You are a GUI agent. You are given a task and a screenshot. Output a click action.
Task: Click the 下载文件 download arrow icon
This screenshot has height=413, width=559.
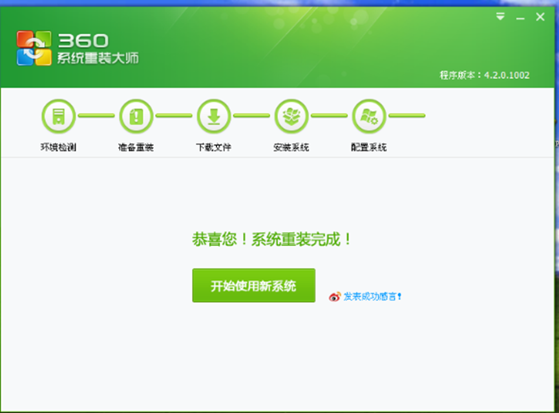pos(214,116)
